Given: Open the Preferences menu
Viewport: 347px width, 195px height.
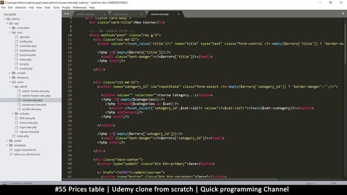Looking at the screenshot, I should tap(80, 8).
